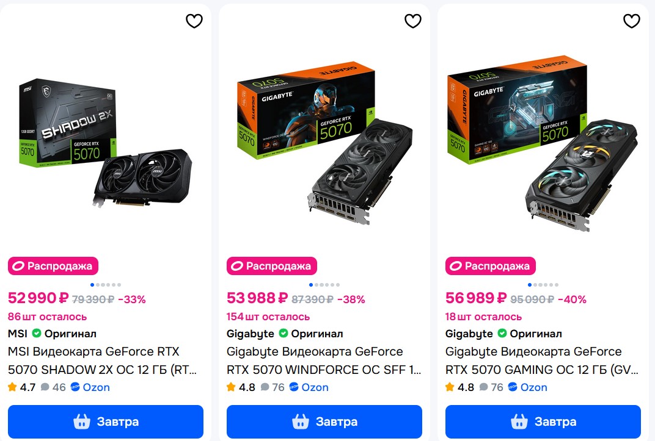Open MSI GeForce RTX 5070 SHADOW 2X title
The image size is (655, 441).
[102, 360]
